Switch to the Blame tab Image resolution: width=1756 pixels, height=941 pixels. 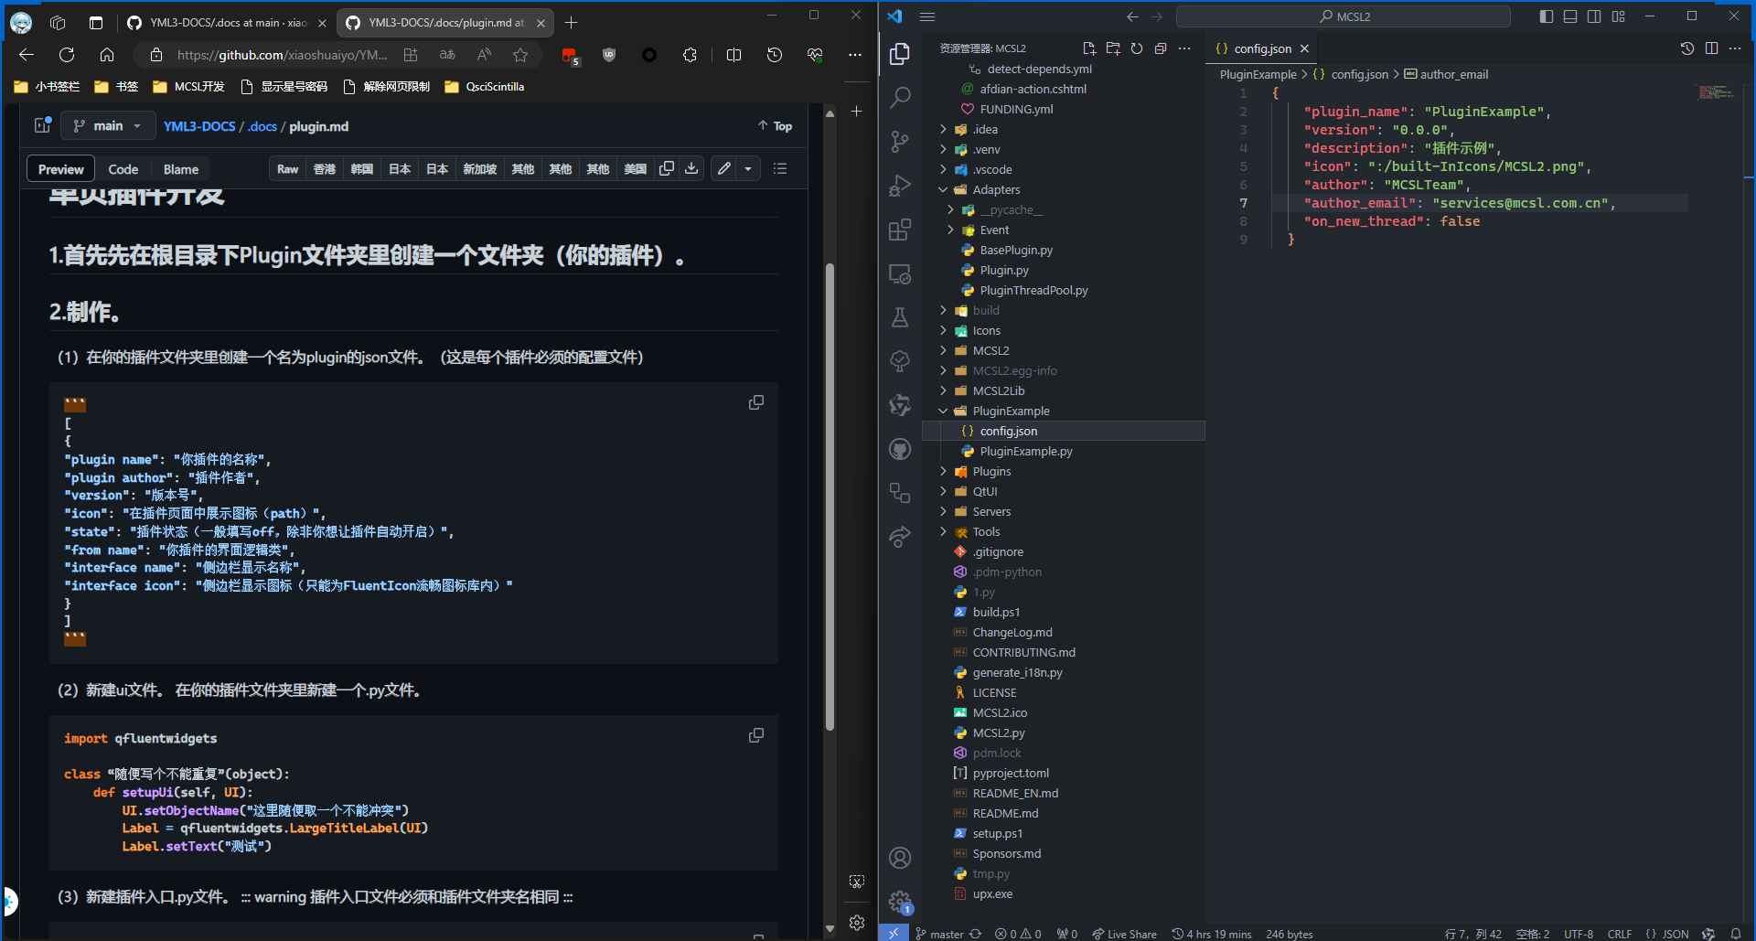[x=181, y=169]
